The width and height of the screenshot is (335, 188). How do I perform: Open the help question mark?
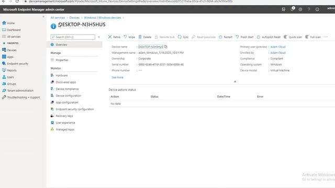309,9
